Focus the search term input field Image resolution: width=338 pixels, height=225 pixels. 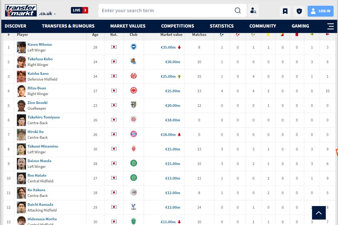166,11
